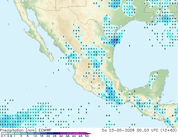Click the 'ECMWF' model label
The width and height of the screenshot is (178, 137).
point(45,130)
